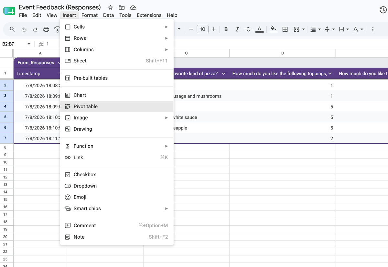Insert a new Sheet
This screenshot has height=267, width=388.
point(117,61)
